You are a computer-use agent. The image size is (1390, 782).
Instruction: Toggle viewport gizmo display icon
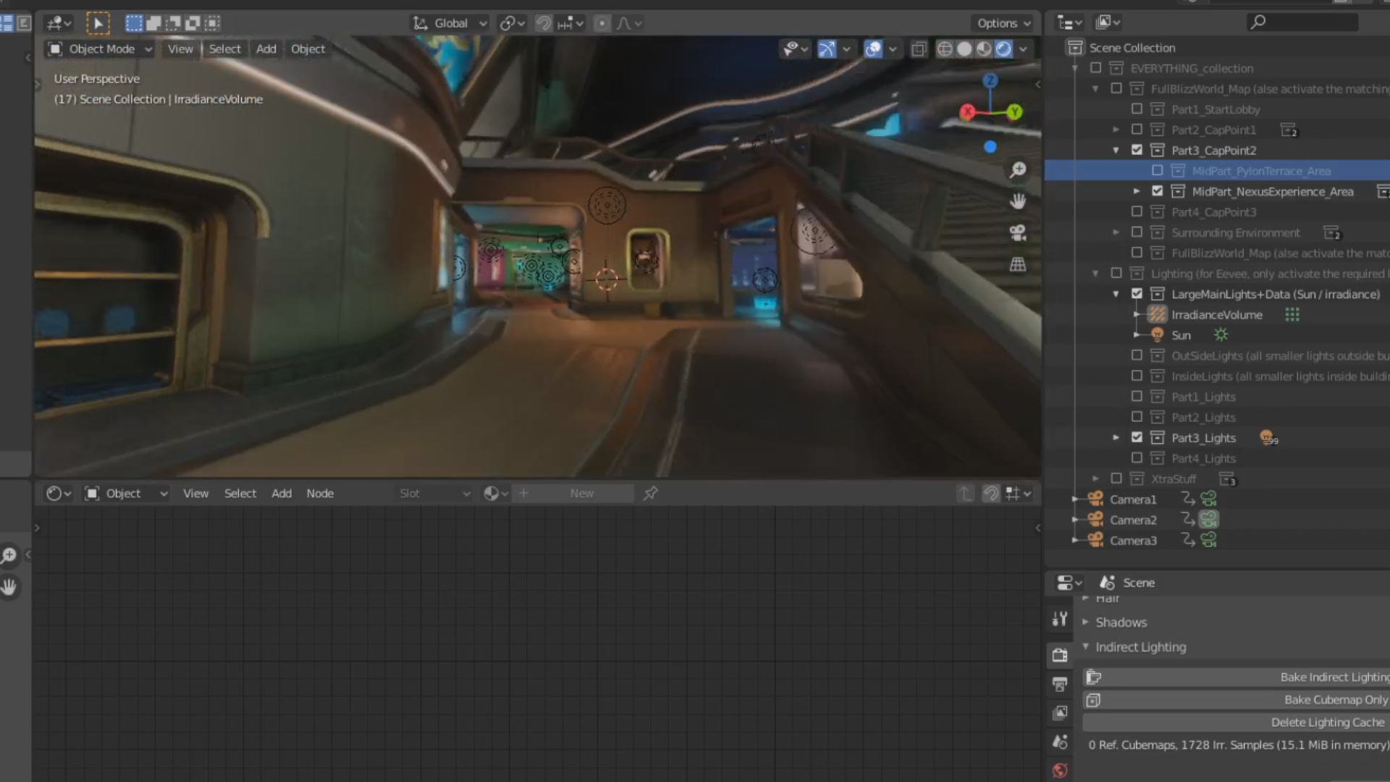pos(827,49)
